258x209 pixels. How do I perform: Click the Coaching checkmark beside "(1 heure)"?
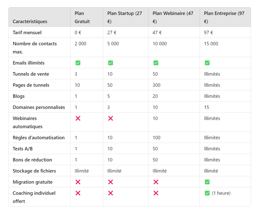(207, 193)
